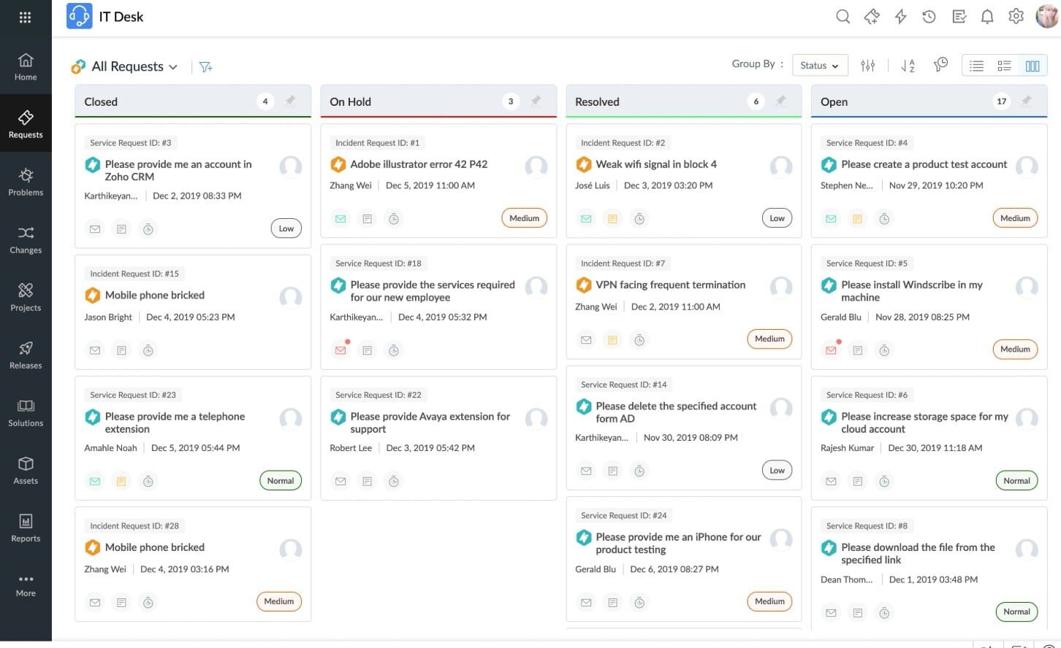Viewport: 1061px width, 648px height.
Task: Open the Status group-by dropdown
Action: [x=818, y=65]
